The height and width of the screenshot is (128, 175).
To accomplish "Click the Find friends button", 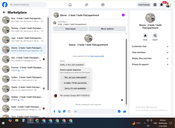I will (x=144, y=5).
